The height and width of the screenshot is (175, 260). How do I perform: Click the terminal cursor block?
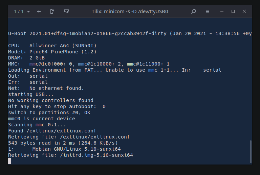[x=10, y=161]
